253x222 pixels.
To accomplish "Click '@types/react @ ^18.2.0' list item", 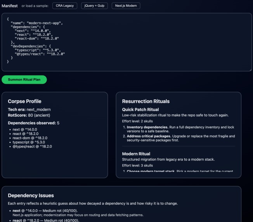I will (x=32, y=146).
